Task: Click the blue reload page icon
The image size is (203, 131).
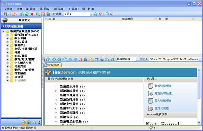Action: [x=86, y=59]
